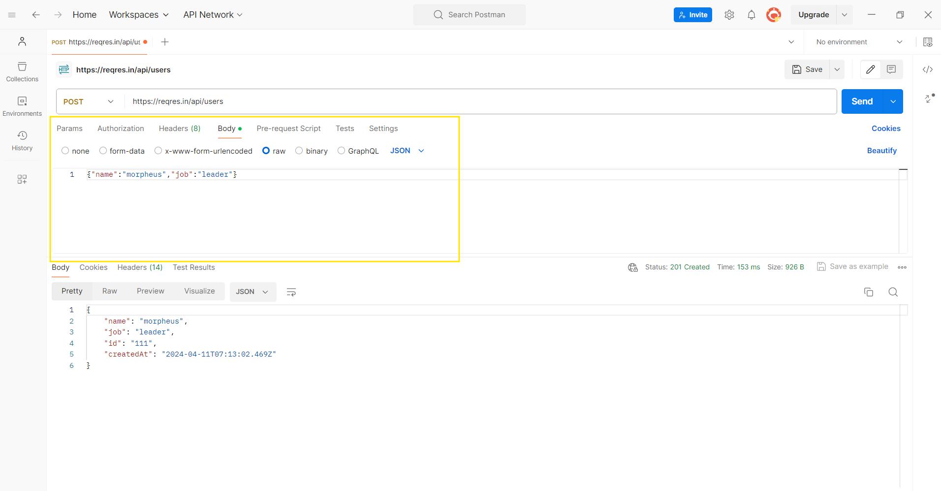Go forward with the right arrow
The width and height of the screenshot is (941, 491).
58,15
